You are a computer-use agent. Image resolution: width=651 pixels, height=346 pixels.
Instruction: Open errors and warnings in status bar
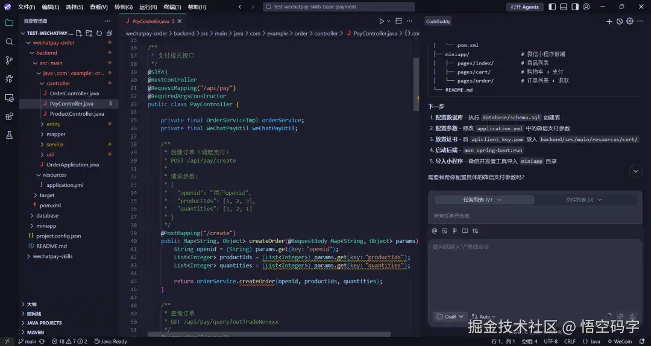pyautogui.click(x=69, y=341)
